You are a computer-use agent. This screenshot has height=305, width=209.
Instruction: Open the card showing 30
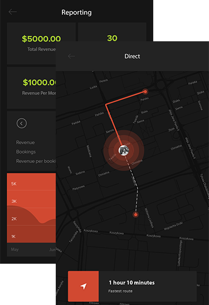(x=112, y=32)
